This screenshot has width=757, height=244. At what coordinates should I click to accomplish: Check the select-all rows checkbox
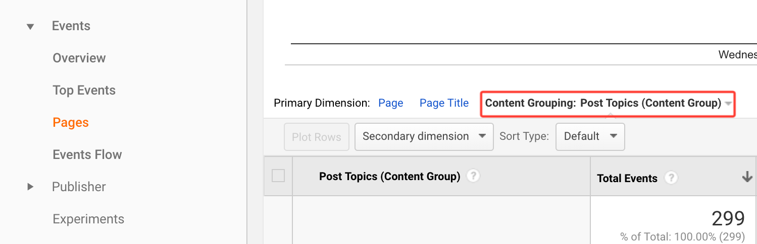point(278,176)
